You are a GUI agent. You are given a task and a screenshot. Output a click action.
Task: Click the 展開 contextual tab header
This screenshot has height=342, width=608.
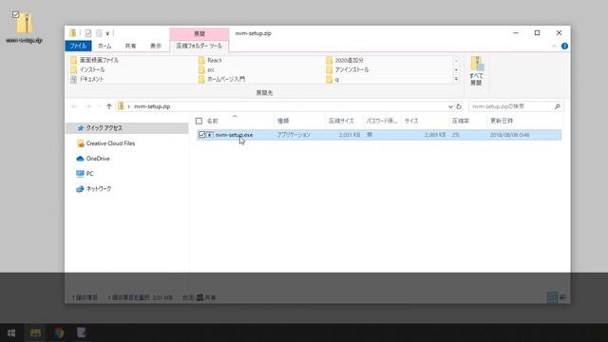coord(199,34)
